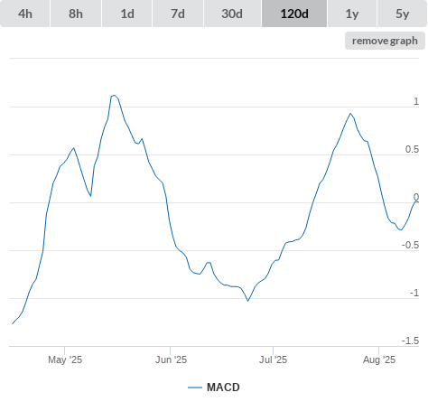Switch to the 8h time range
This screenshot has height=411, width=428.
[x=76, y=14]
